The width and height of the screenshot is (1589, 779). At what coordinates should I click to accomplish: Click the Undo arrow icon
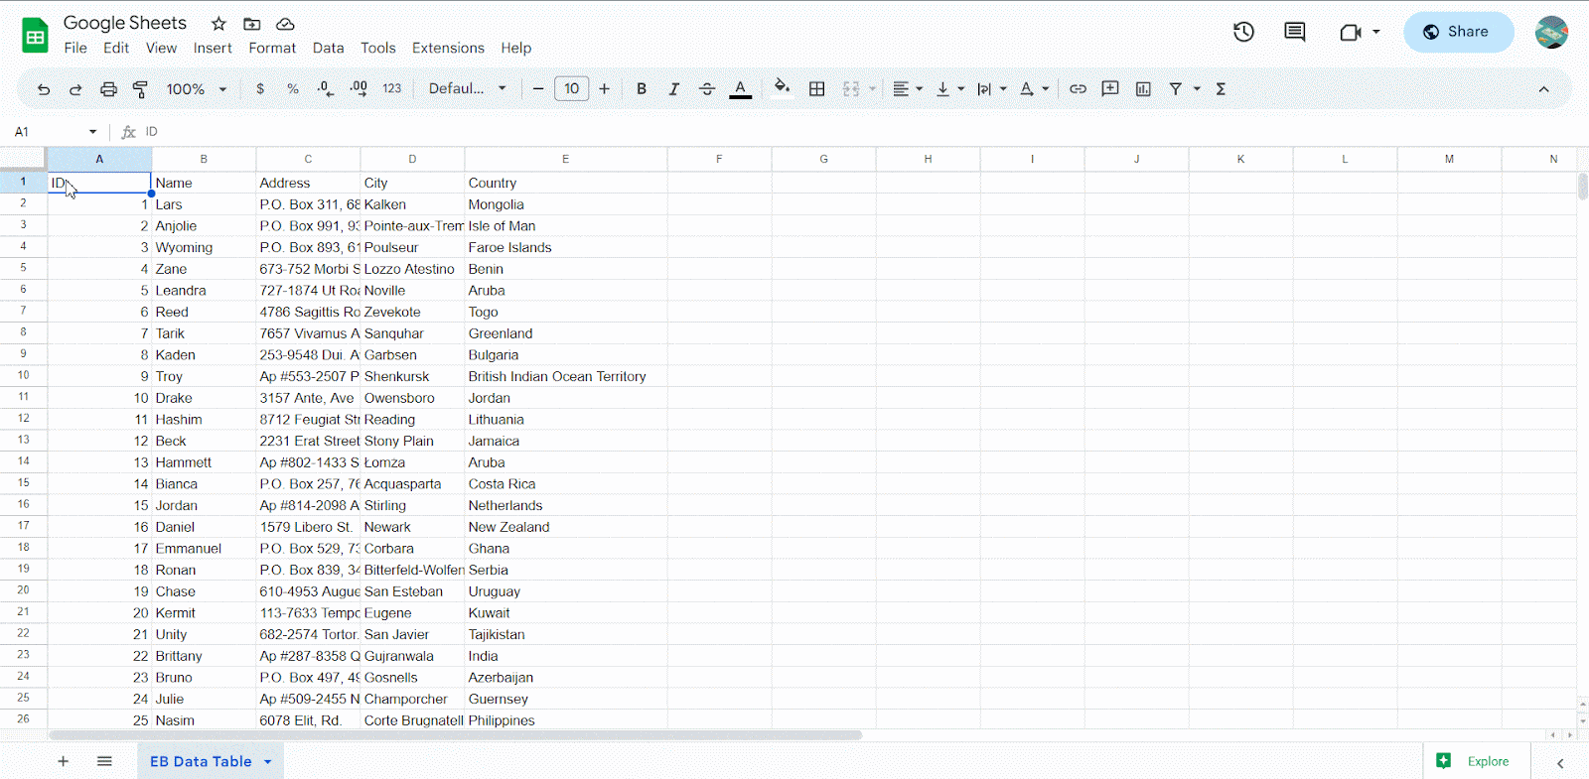tap(44, 89)
